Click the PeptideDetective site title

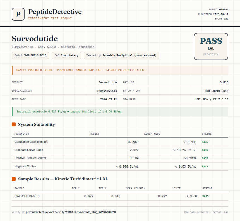click(x=55, y=12)
